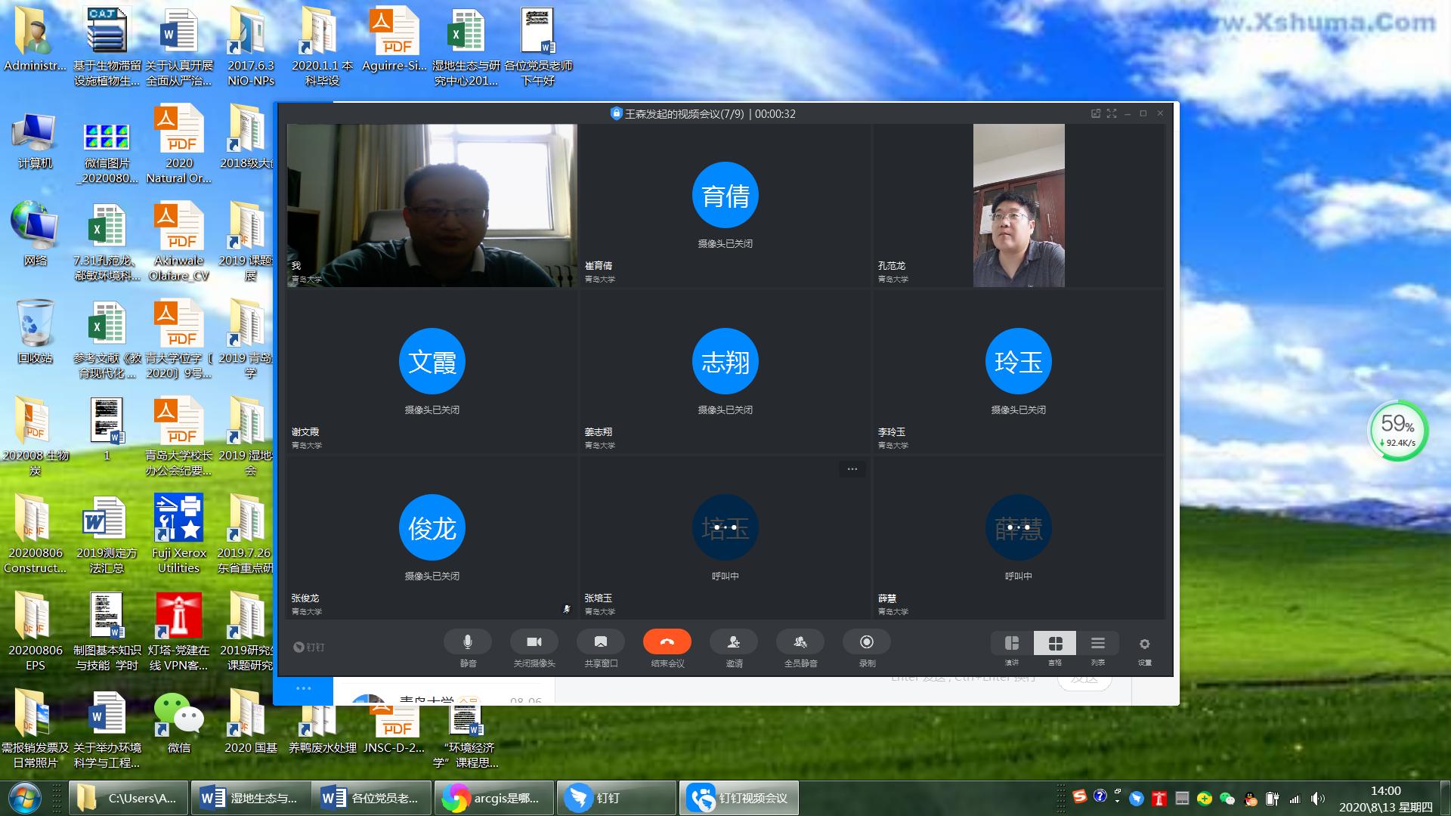
Task: Click the 共享窗口 share window icon
Action: point(601,642)
